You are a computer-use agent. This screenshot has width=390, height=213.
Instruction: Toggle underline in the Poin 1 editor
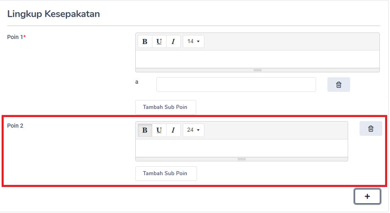click(159, 41)
